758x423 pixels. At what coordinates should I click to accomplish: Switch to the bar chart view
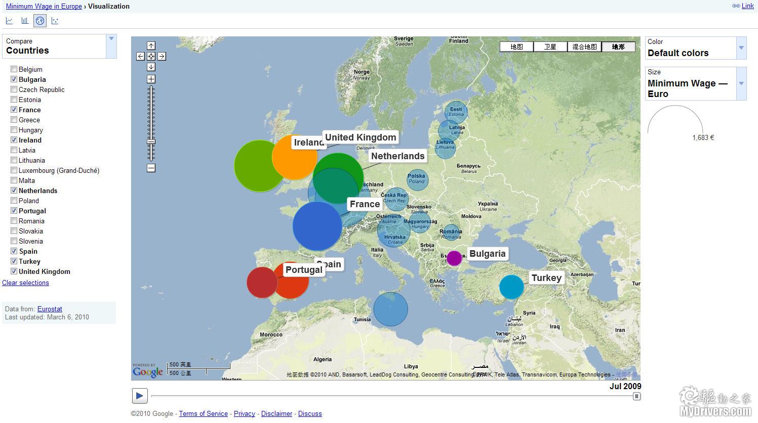tap(24, 21)
